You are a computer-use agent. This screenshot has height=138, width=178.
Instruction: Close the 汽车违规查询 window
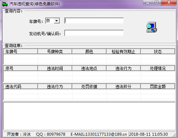pos(169,3)
